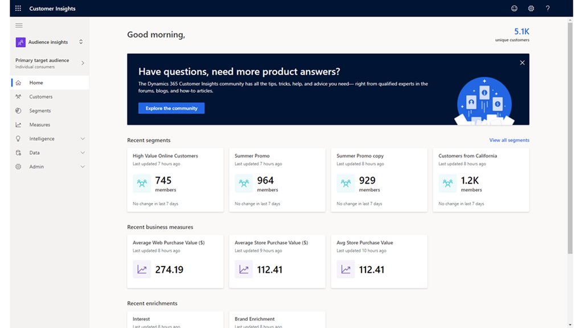Click the Segments pie icon in sidebar
The width and height of the screenshot is (583, 328).
point(18,111)
